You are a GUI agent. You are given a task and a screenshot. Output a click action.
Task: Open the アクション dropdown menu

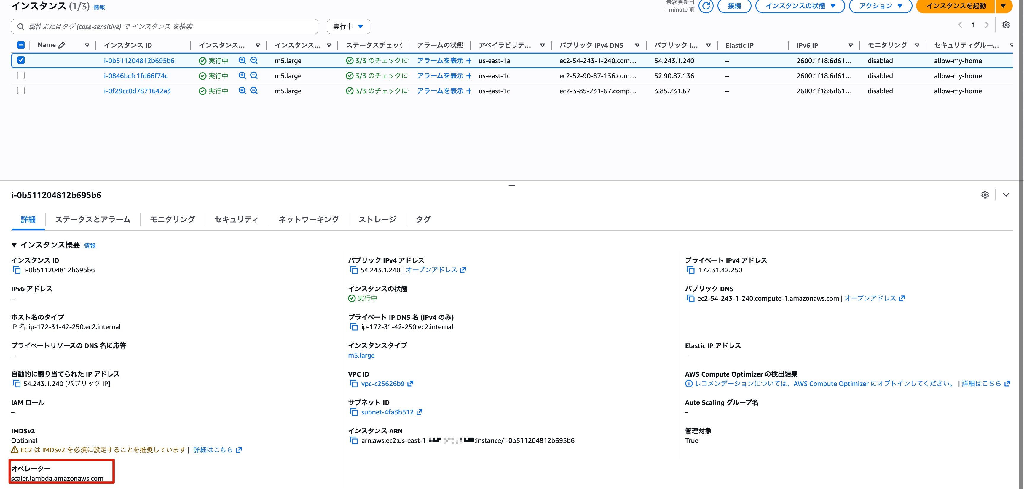(x=880, y=6)
